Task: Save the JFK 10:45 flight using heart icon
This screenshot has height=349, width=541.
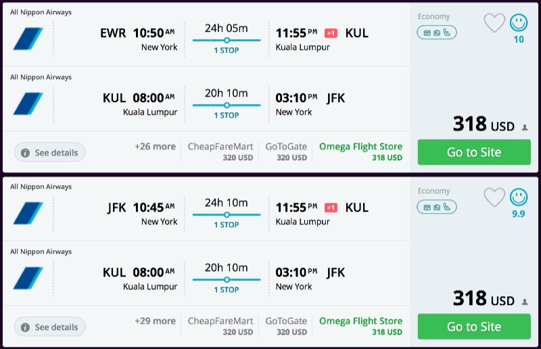Action: click(494, 197)
